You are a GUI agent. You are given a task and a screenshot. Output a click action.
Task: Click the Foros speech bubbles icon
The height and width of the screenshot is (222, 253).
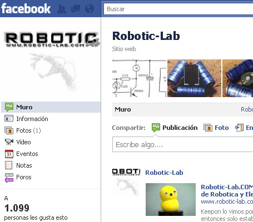click(x=9, y=178)
